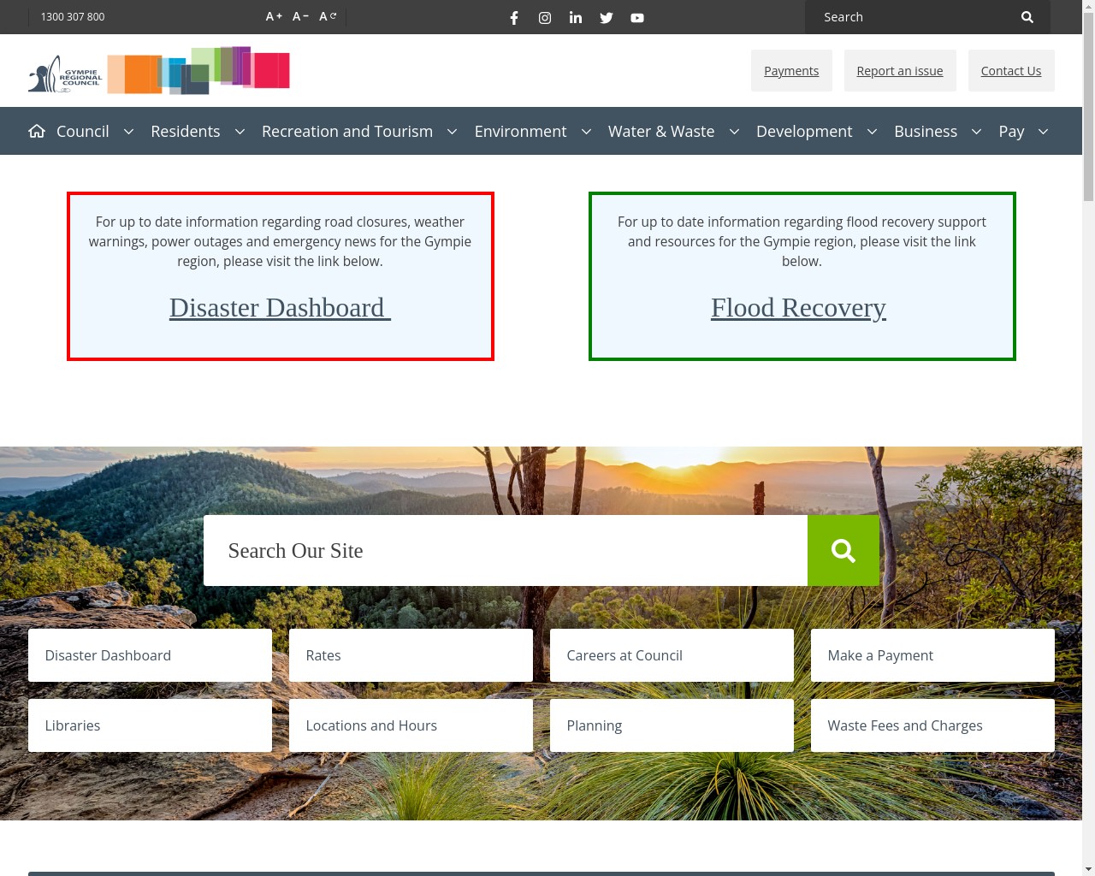Select the Careers at Council tile
The width and height of the screenshot is (1095, 876).
(672, 656)
